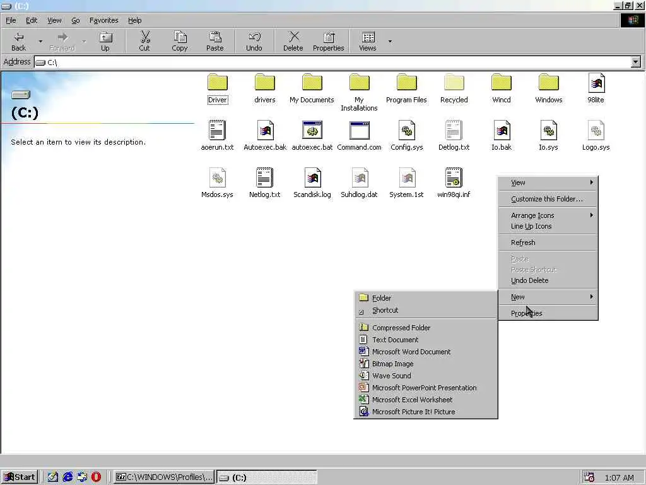Select the Recycled folder
The image size is (646, 485).
click(x=454, y=88)
